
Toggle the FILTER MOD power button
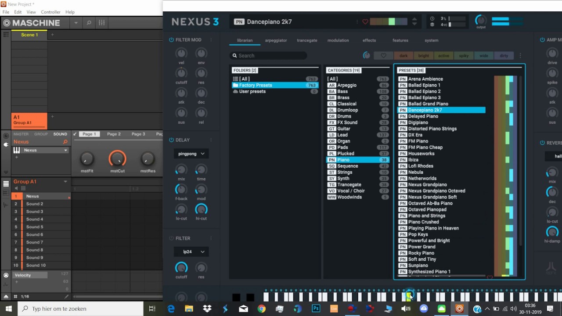click(x=171, y=40)
